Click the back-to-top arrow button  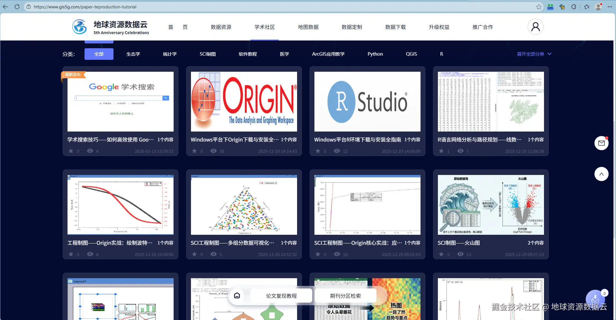point(602,174)
